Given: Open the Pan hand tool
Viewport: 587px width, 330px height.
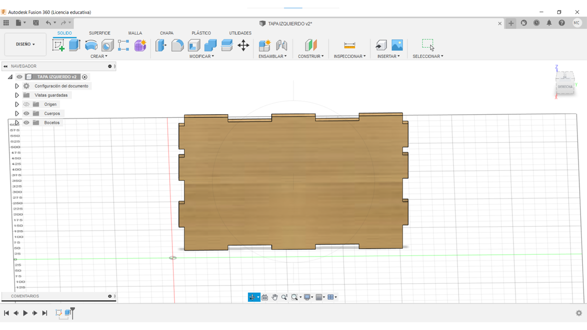Looking at the screenshot, I should point(275,297).
